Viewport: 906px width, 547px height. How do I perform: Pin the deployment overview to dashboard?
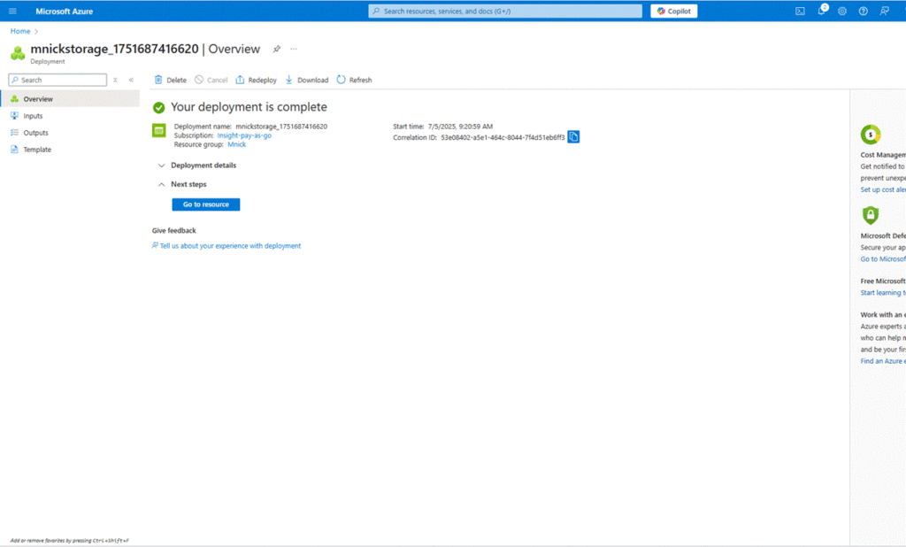[277, 49]
